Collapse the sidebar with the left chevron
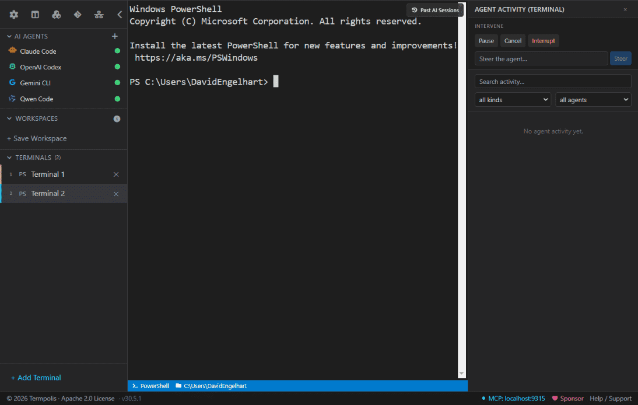638x405 pixels. pos(120,15)
